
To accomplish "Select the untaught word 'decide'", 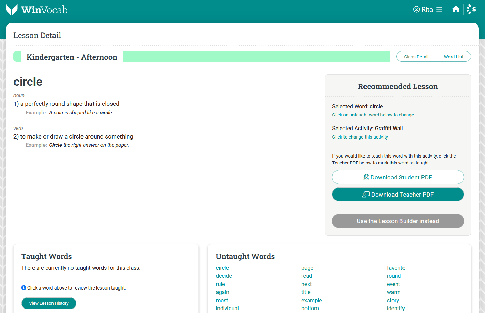I will coord(224,276).
